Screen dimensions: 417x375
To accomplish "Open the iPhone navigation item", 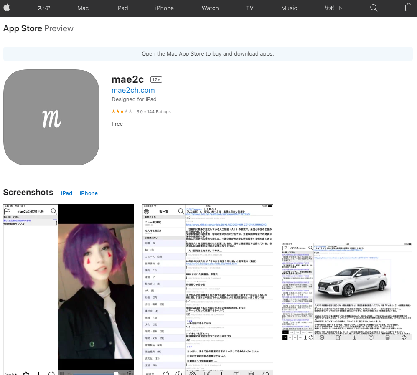I will 164,8.
